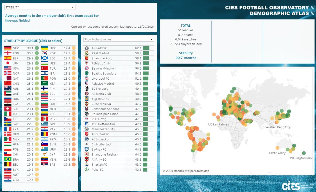Select the Cyprus flag icon

point(45,155)
